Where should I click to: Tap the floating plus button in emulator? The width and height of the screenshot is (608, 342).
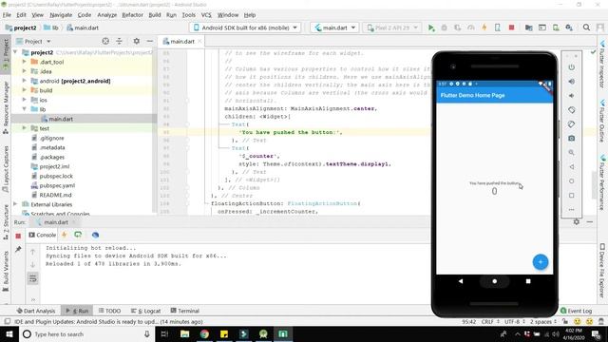(541, 262)
